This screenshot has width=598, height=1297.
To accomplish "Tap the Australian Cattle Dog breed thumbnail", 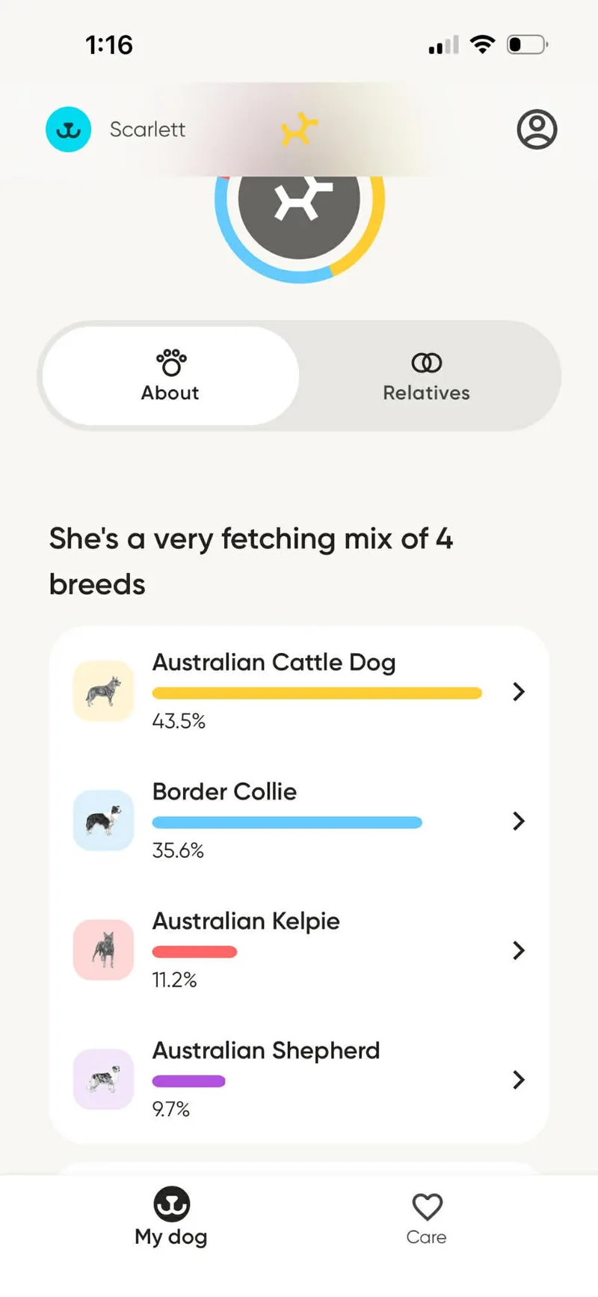I will click(103, 691).
